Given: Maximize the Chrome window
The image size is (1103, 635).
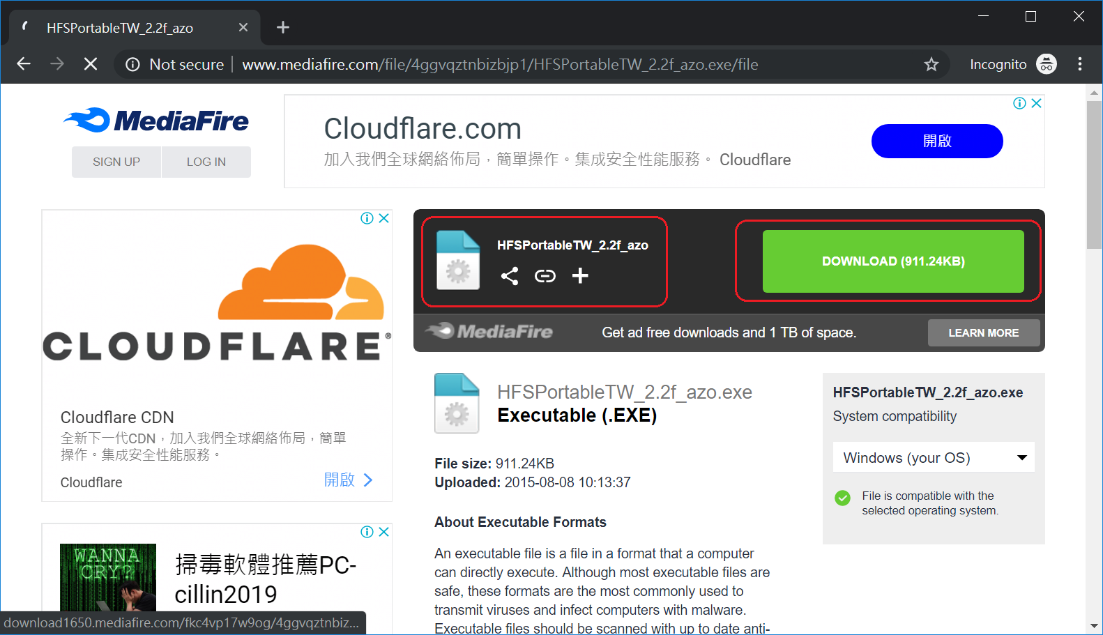Looking at the screenshot, I should click(x=1030, y=16).
